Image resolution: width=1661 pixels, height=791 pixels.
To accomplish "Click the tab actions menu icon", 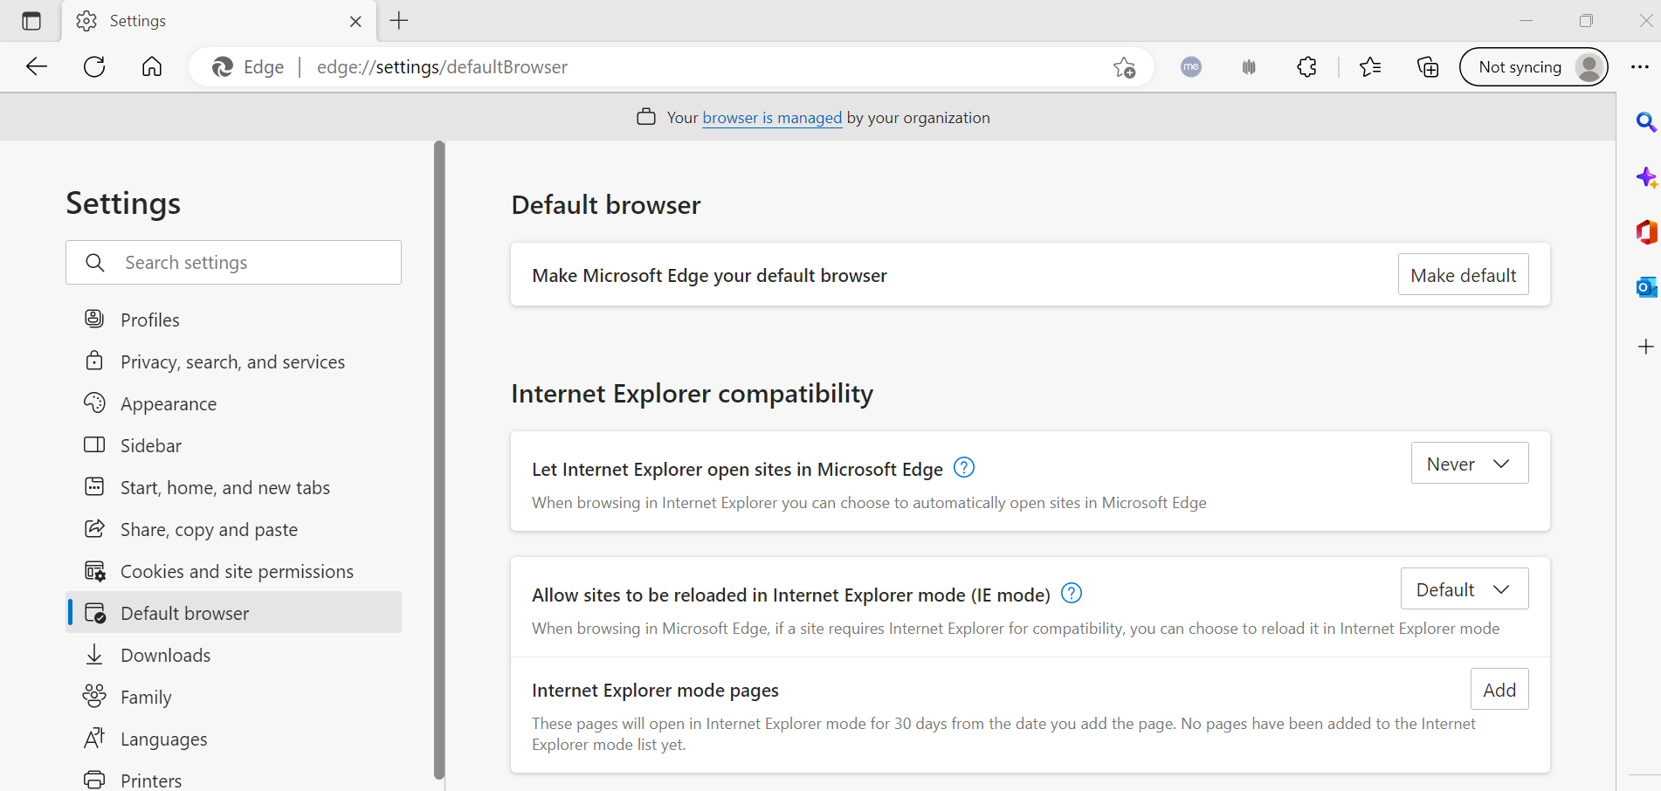I will point(31,21).
